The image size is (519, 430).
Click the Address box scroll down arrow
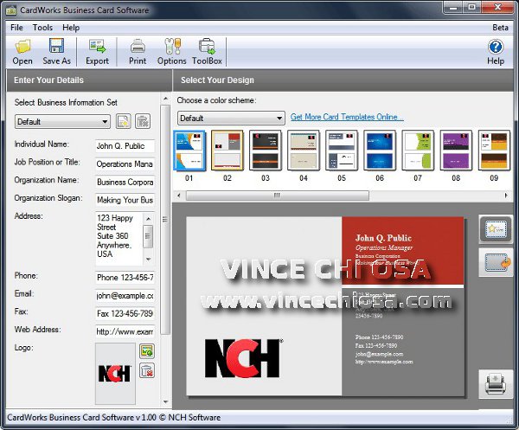coord(148,260)
